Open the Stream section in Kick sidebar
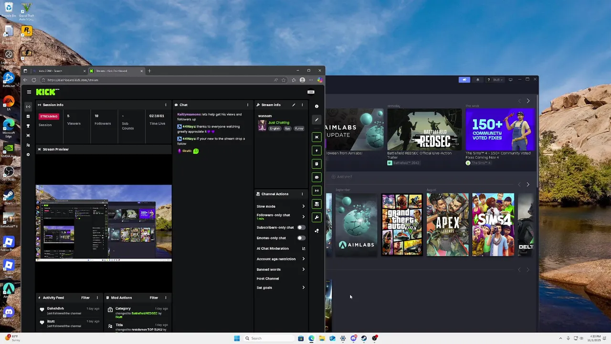 click(x=28, y=107)
